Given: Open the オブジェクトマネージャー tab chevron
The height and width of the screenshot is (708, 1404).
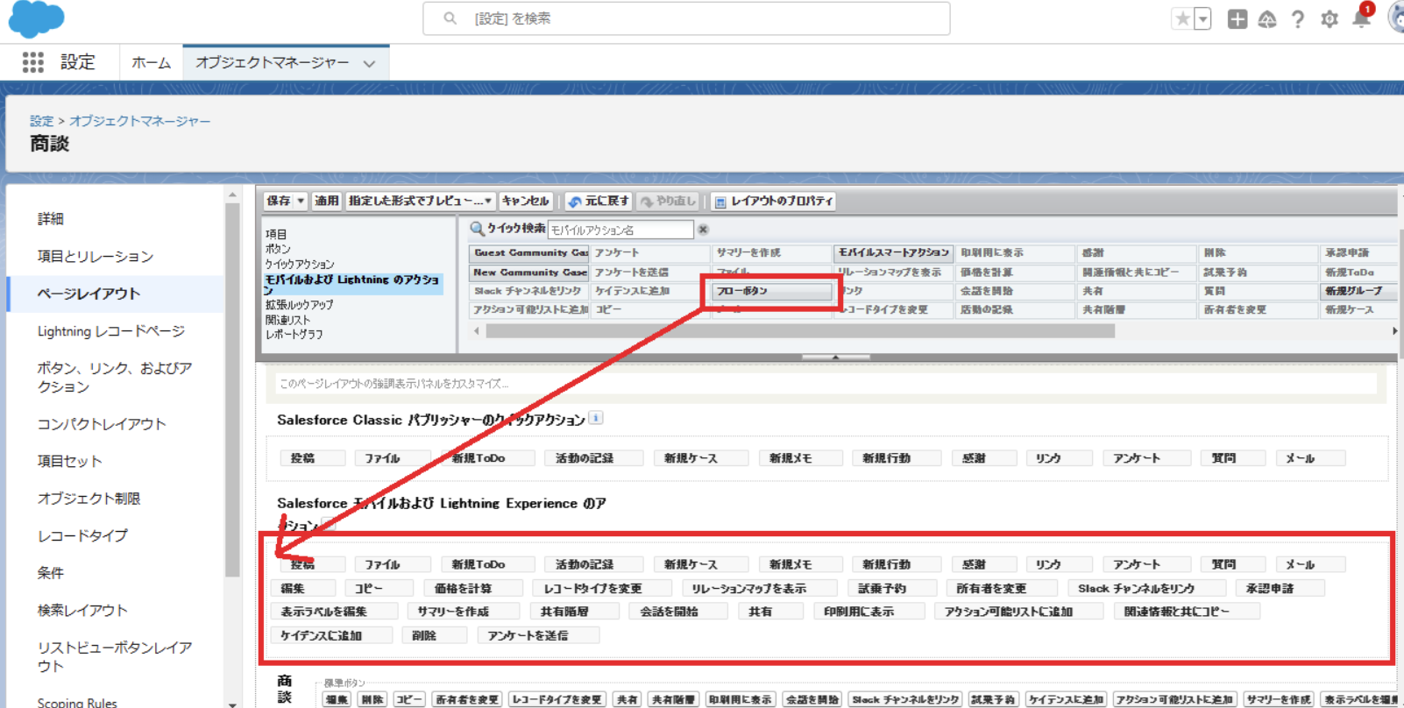Looking at the screenshot, I should 369,63.
